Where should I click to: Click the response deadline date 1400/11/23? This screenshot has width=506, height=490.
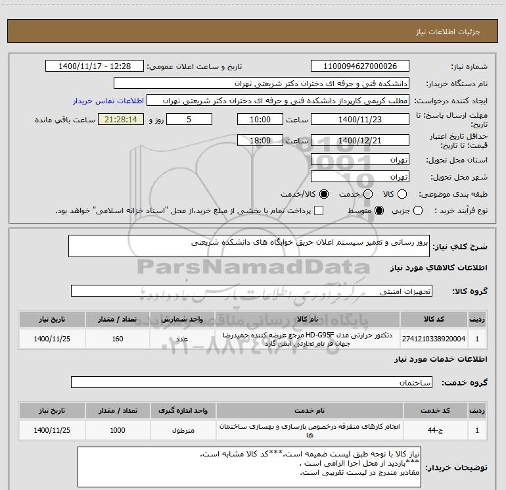coord(360,119)
